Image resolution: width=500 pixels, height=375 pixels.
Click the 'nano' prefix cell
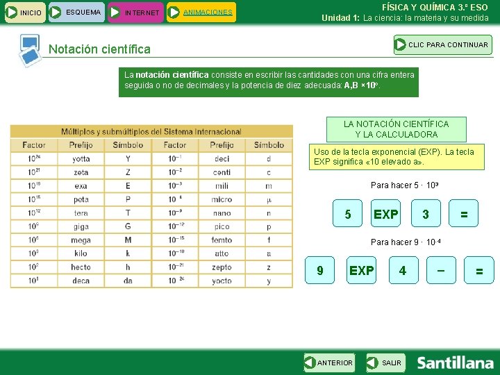pos(222,213)
